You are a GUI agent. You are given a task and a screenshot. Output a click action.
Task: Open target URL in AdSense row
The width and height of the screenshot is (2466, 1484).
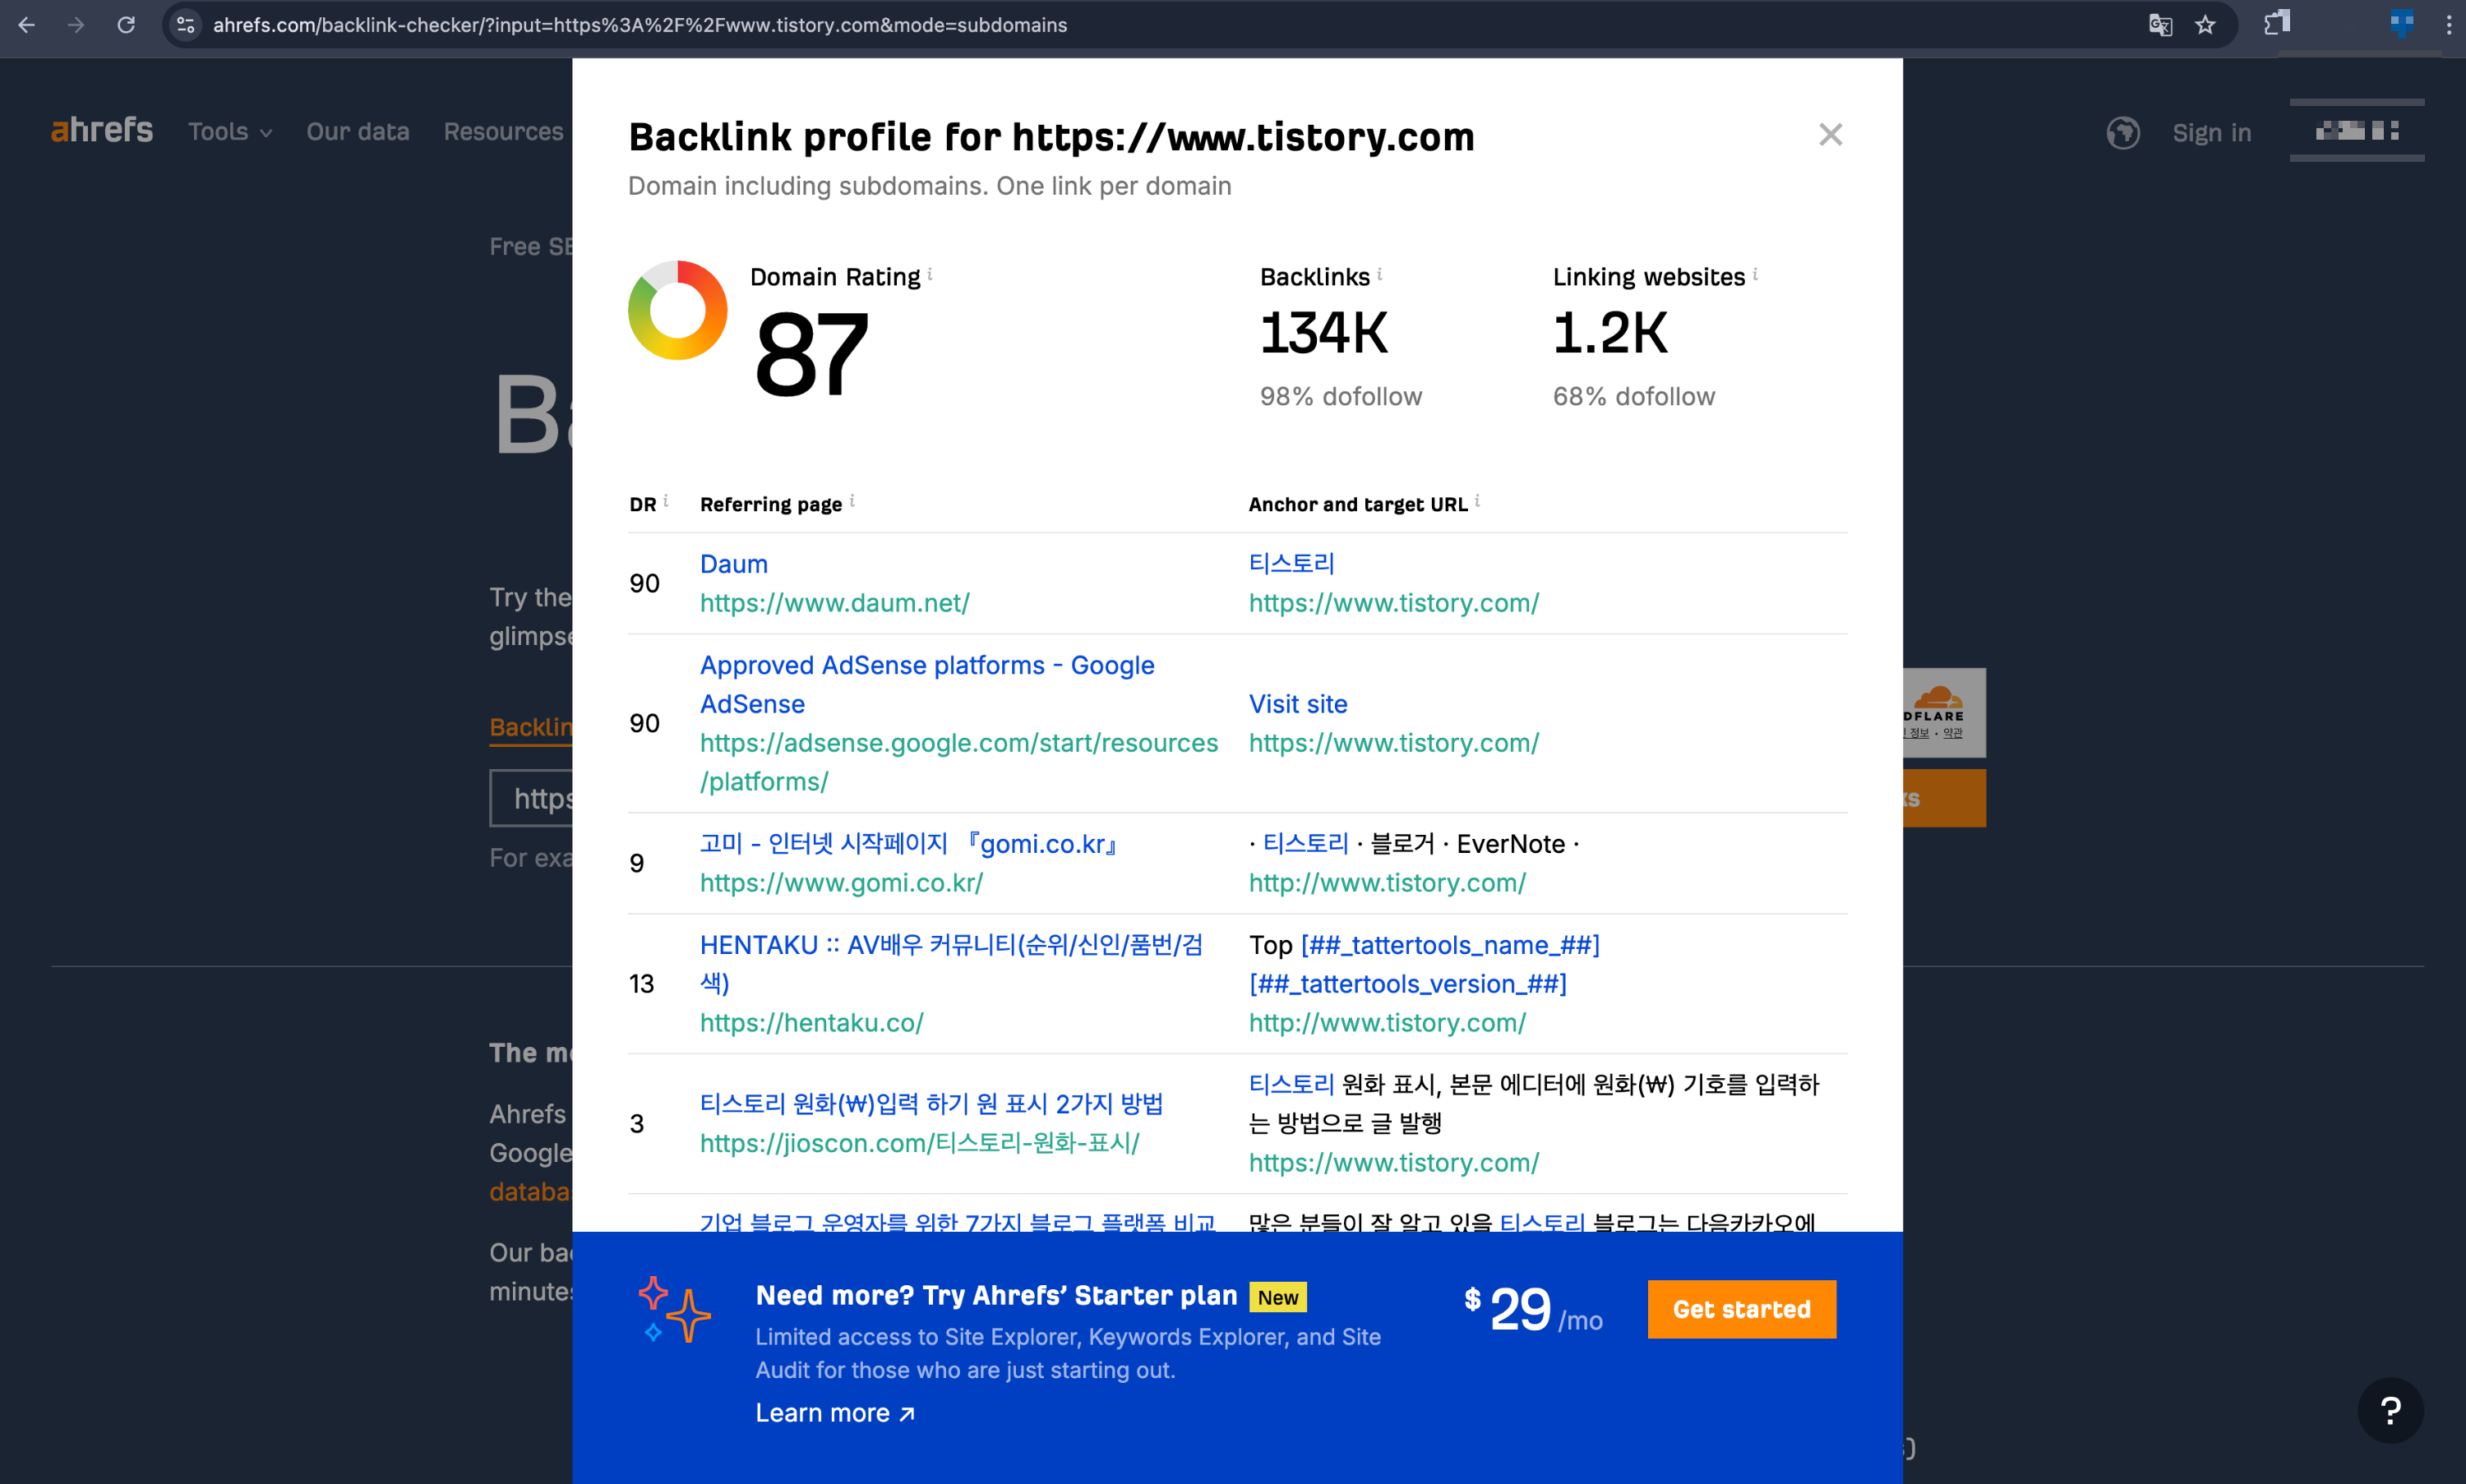pos(1393,743)
